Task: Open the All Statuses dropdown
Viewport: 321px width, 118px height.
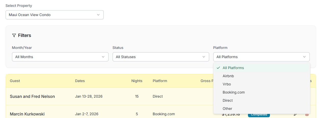Action: [161, 57]
